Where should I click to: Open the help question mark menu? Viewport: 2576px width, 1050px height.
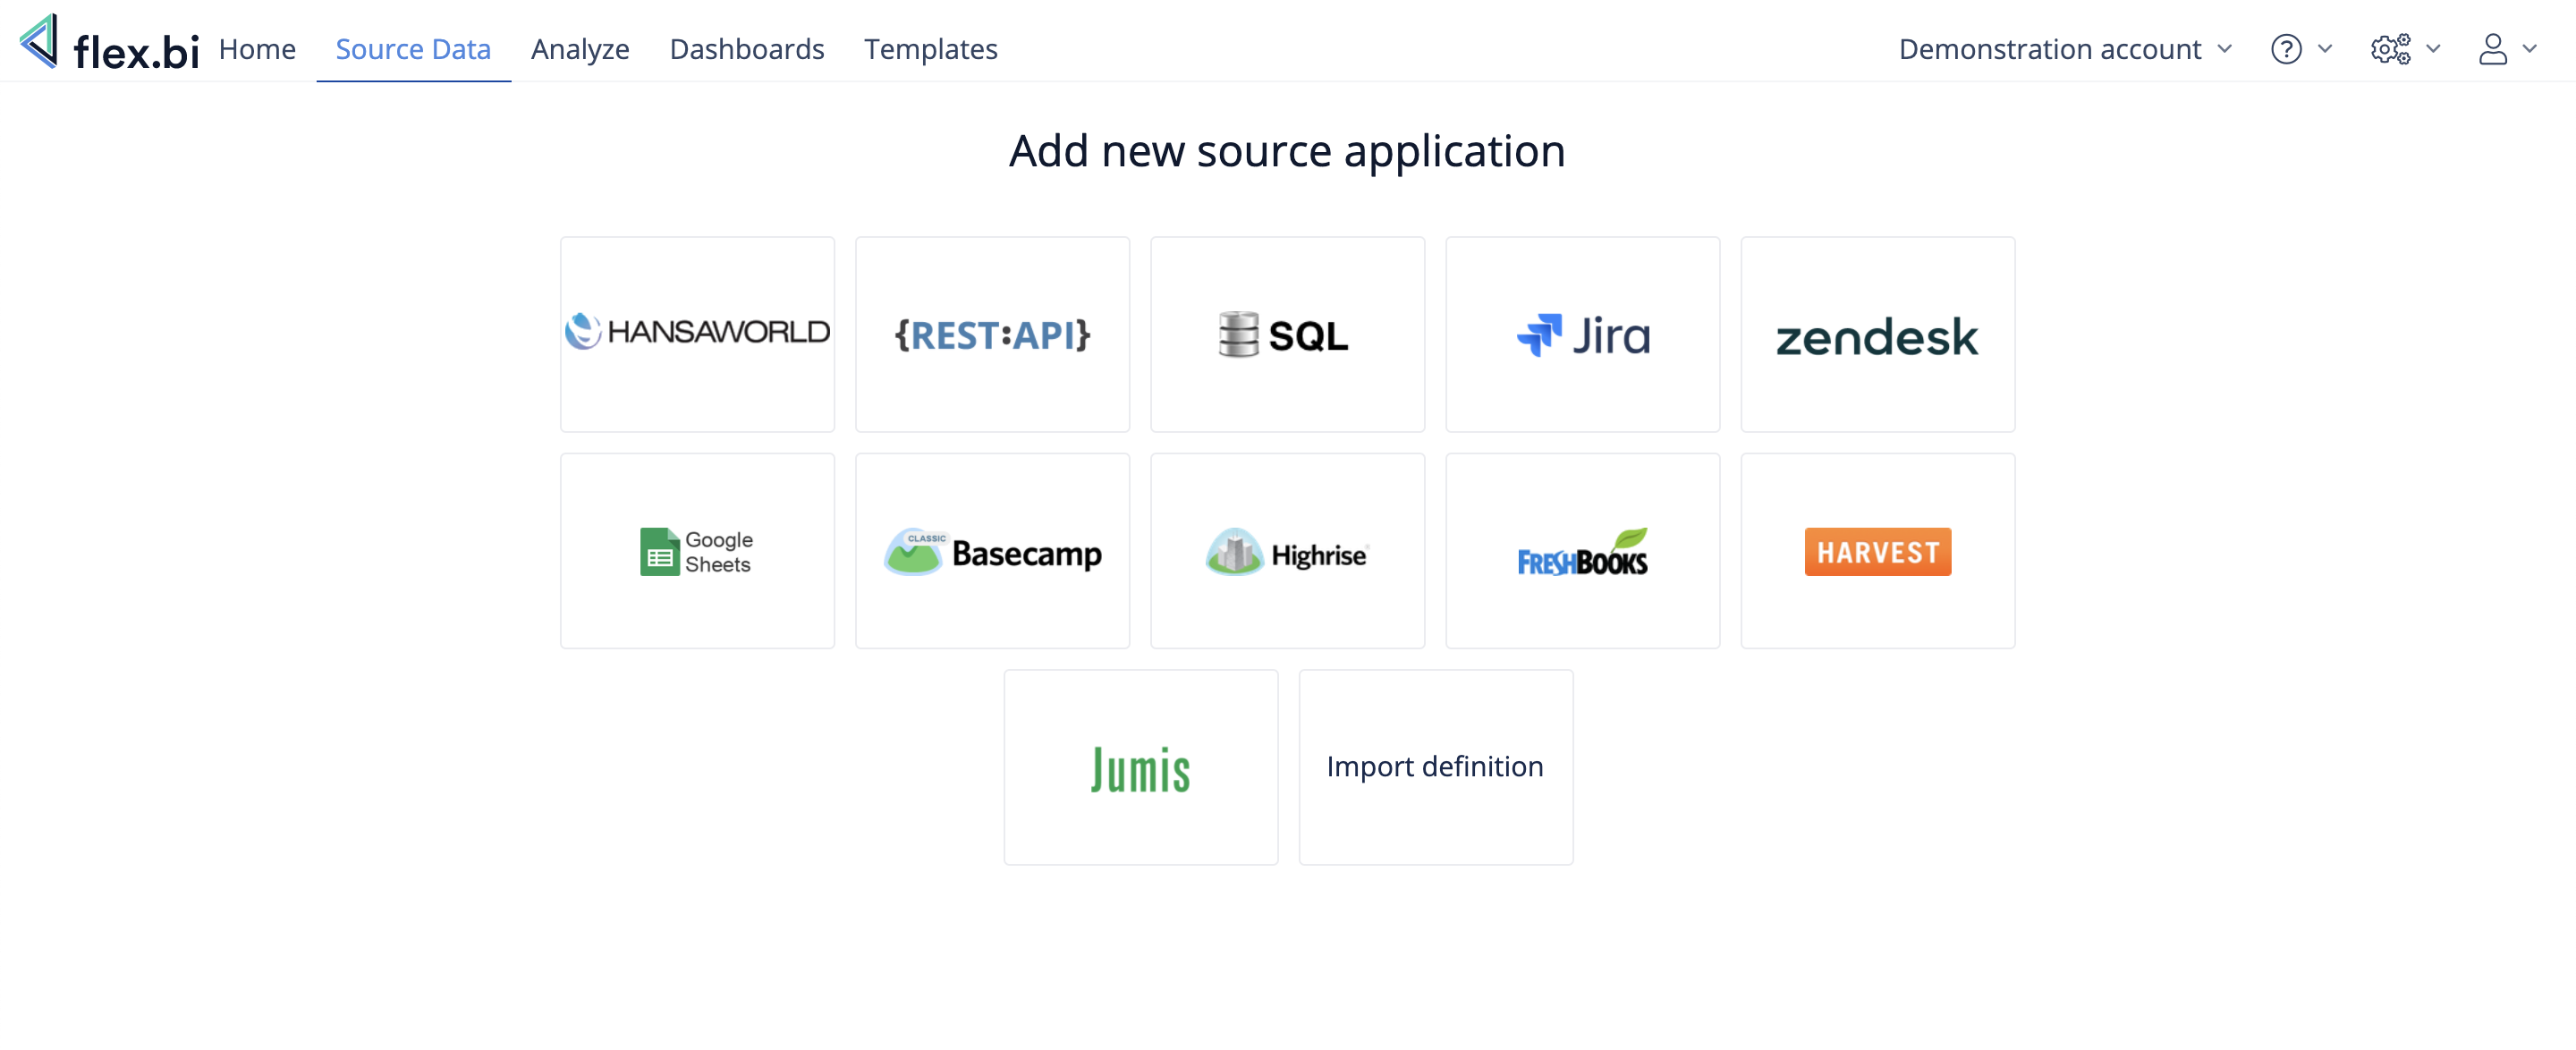[2300, 49]
